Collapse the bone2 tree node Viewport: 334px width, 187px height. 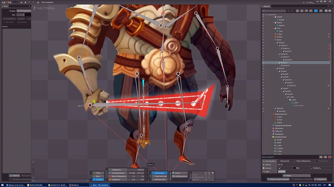275,43
